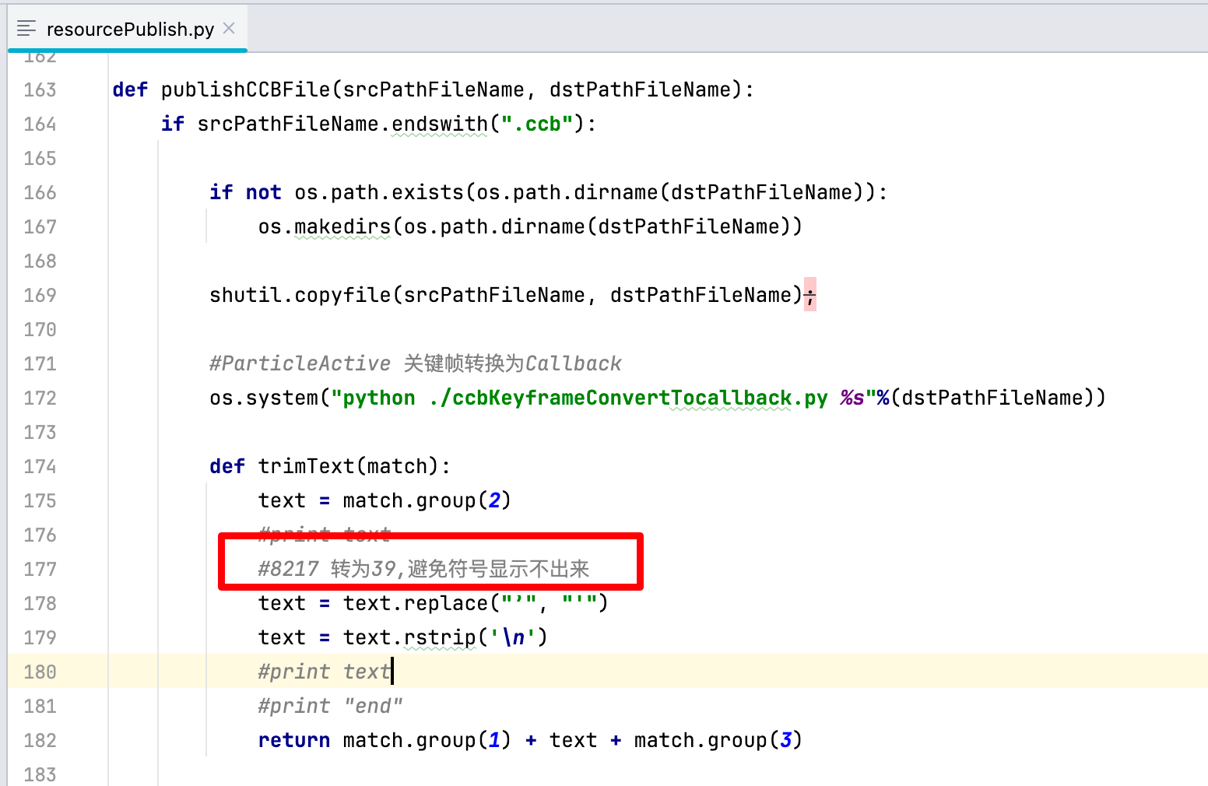Click text.replace call on line 178

(x=416, y=604)
